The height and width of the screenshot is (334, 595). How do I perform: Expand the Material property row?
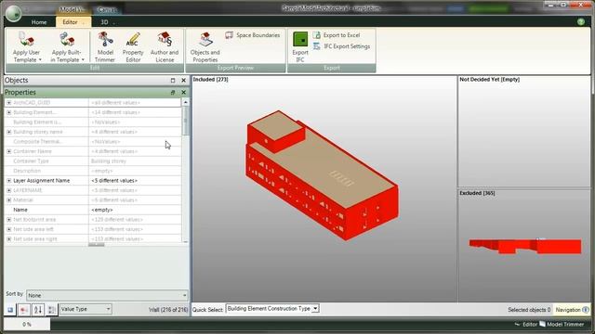tap(8, 200)
